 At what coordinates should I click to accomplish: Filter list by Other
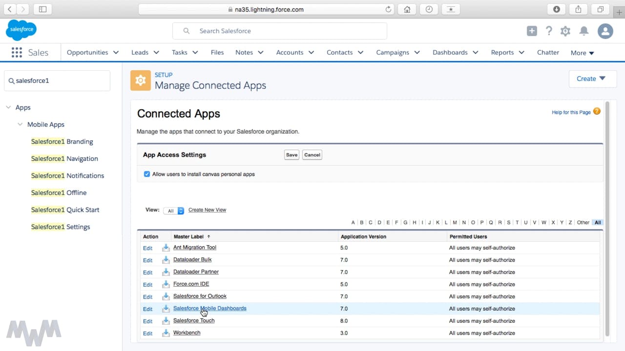pos(583,222)
